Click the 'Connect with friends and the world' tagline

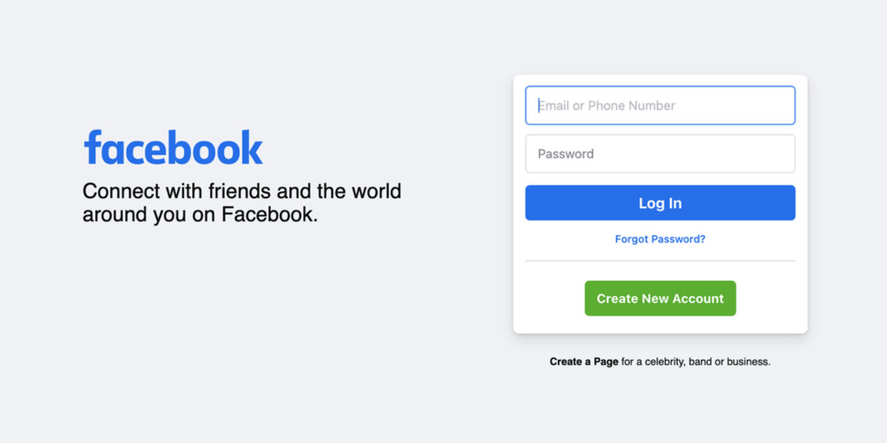tap(241, 191)
